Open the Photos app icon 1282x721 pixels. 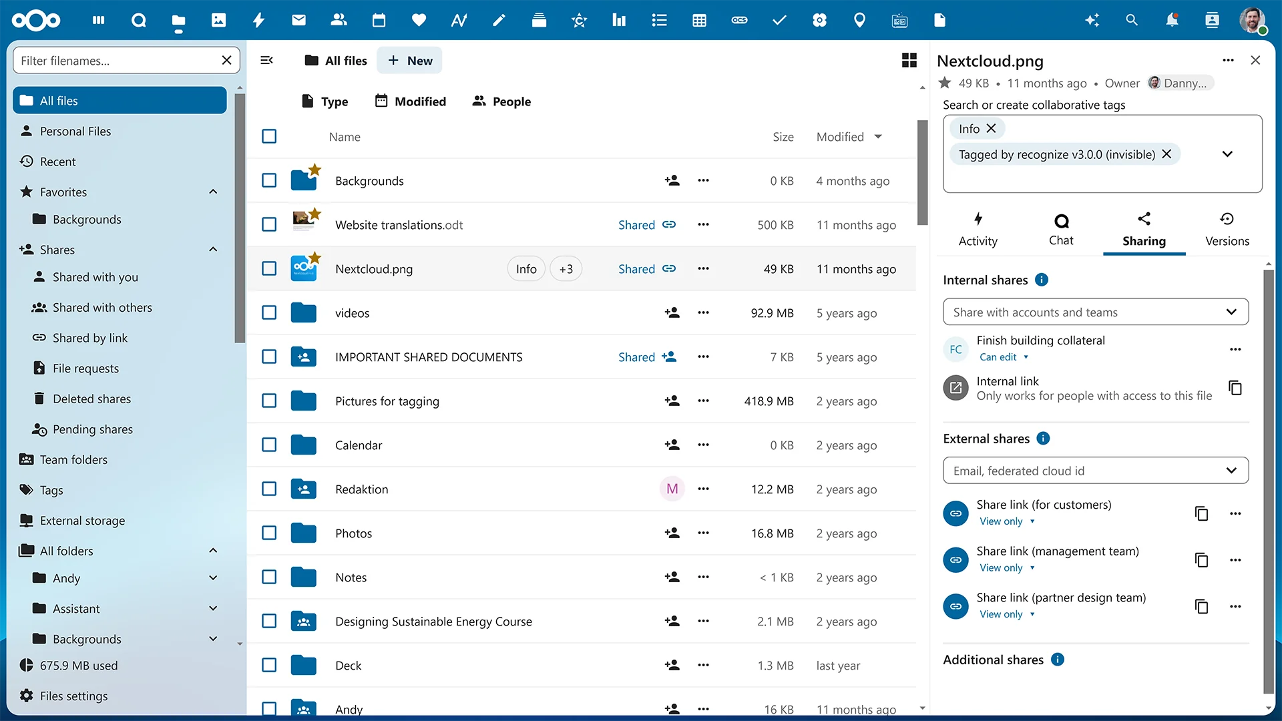(x=218, y=20)
